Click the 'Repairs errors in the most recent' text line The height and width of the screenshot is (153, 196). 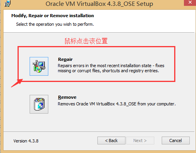pos(111,66)
